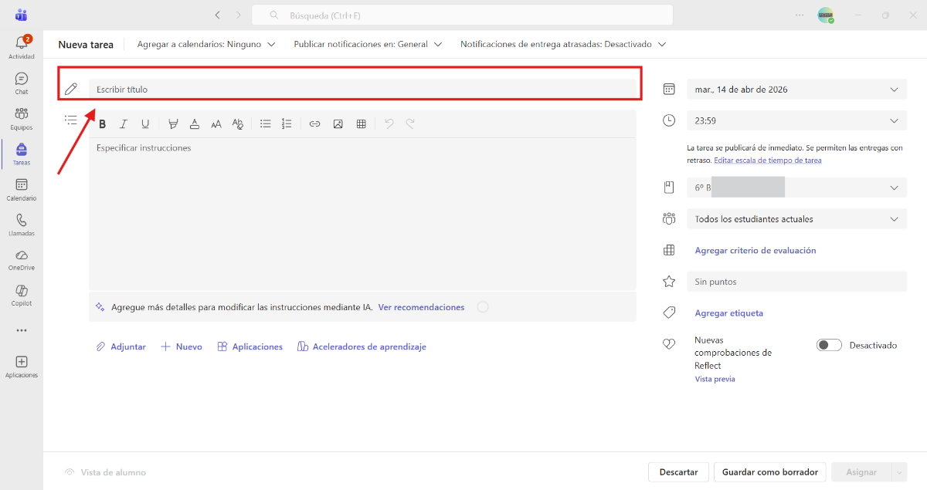Click Agregar etiqueta link
This screenshot has height=490, width=927.
tap(729, 313)
